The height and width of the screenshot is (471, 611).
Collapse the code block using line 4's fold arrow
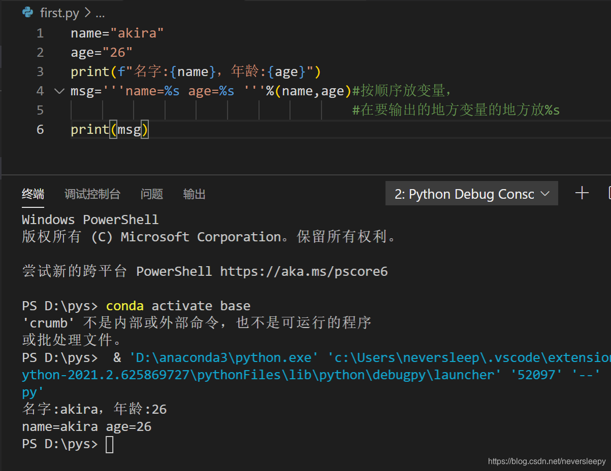pos(59,90)
